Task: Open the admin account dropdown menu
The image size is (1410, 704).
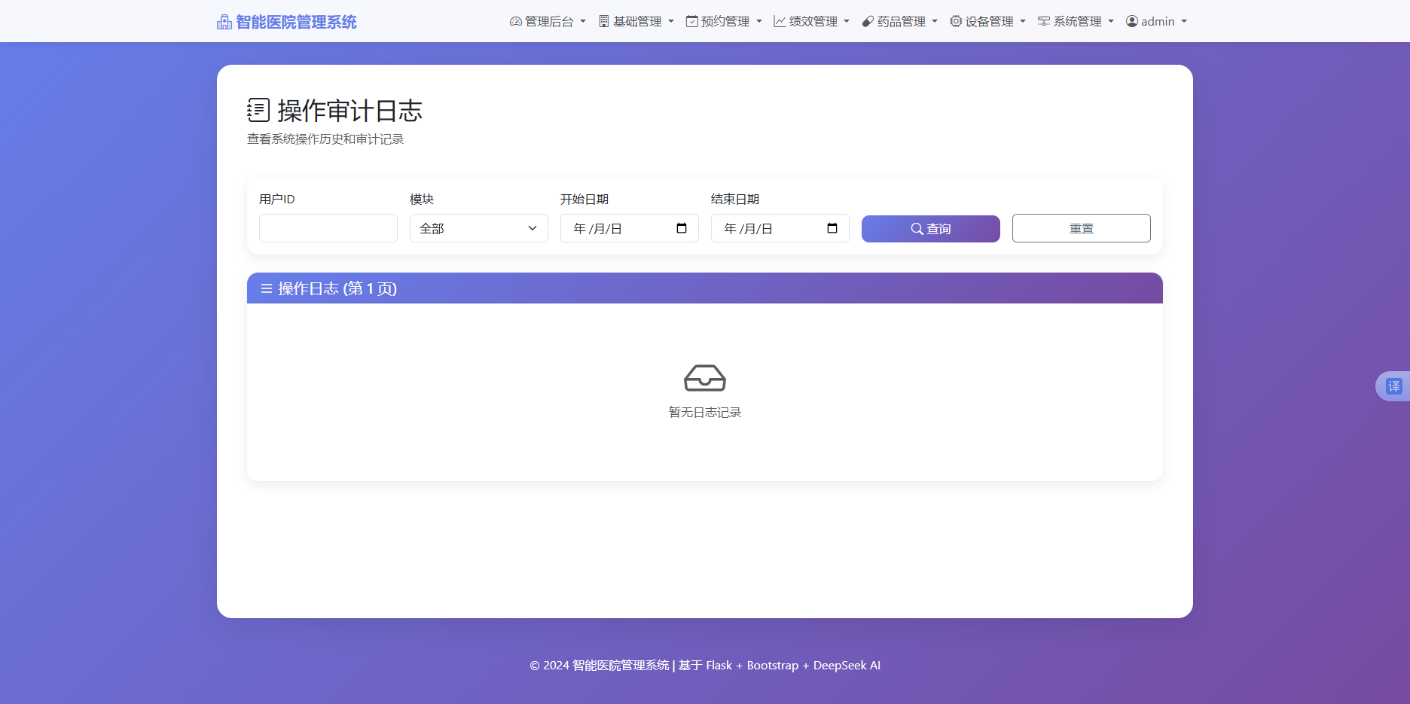Action: (1156, 21)
